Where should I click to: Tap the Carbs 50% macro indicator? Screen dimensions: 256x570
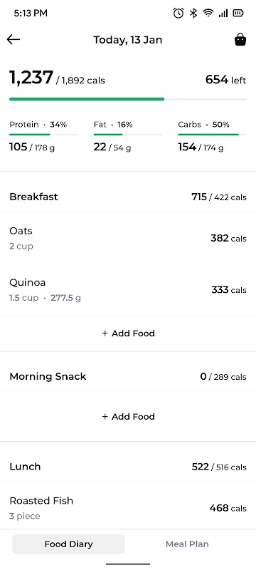pyautogui.click(x=212, y=135)
